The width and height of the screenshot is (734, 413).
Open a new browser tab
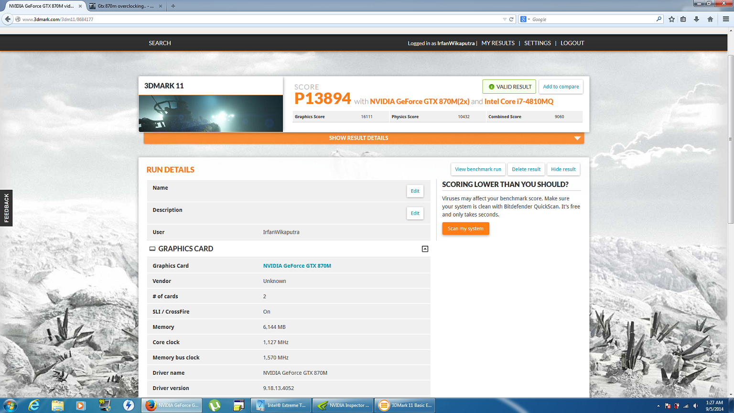point(173,6)
